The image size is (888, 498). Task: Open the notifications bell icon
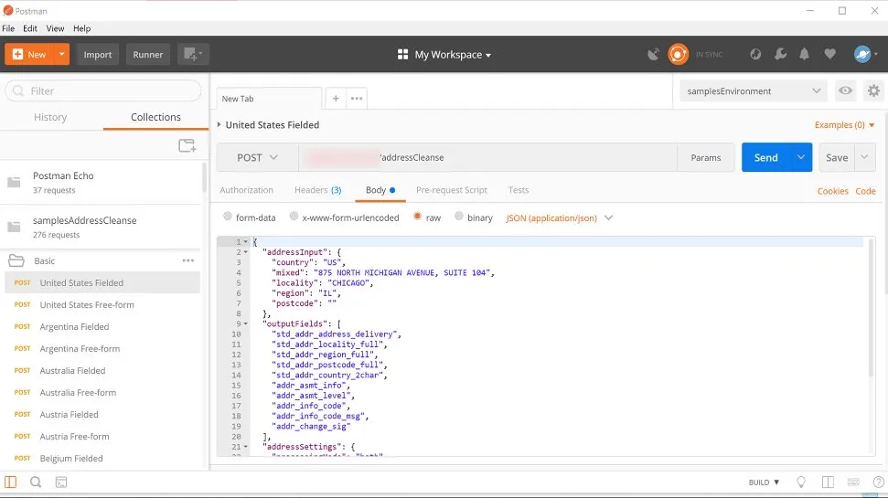click(805, 55)
